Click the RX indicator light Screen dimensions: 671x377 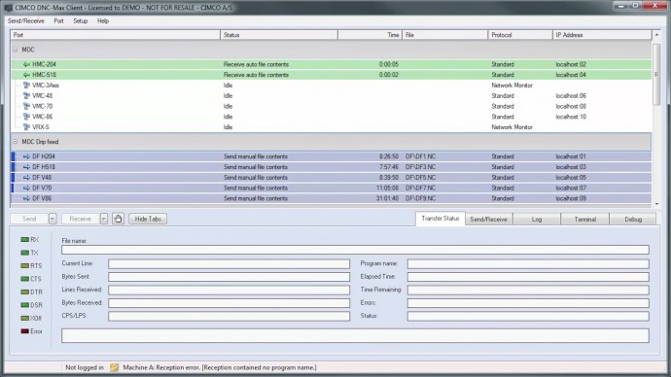pyautogui.click(x=25, y=240)
